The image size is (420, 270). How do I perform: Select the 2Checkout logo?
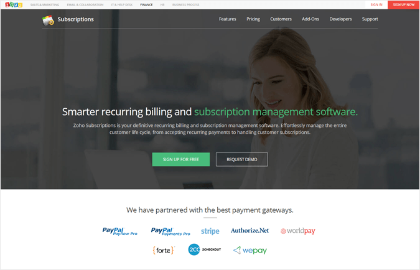[204, 249]
